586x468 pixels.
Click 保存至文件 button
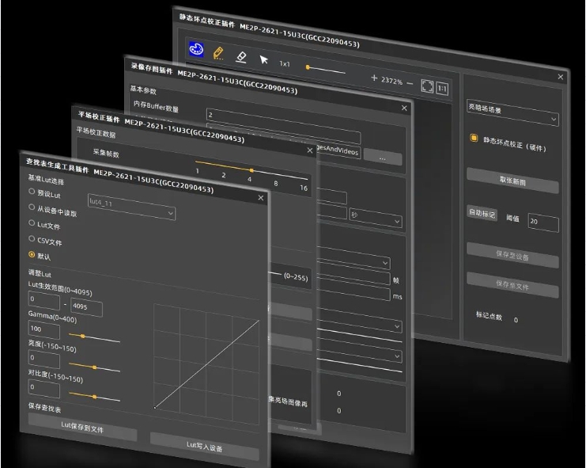point(512,285)
